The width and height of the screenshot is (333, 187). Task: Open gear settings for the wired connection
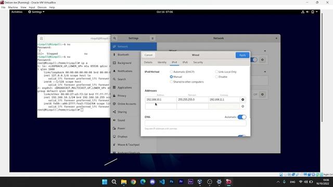click(x=262, y=60)
